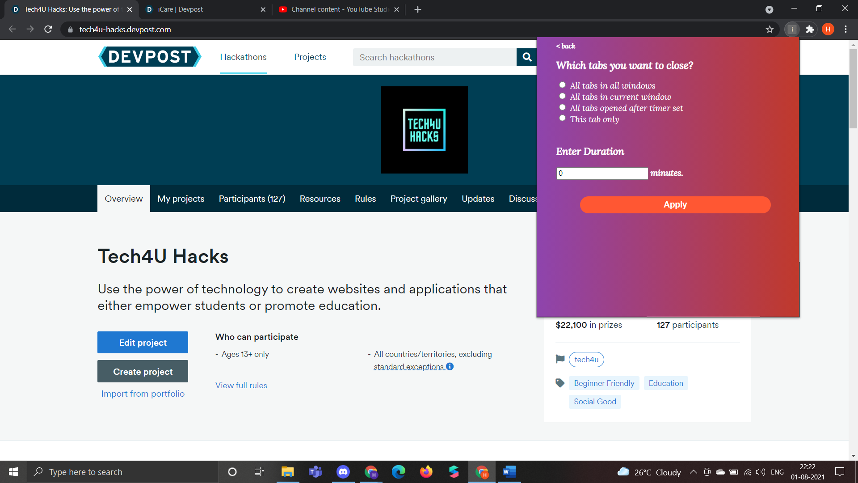Open the tab search dropdown arrow
This screenshot has height=483, width=858.
[x=769, y=9]
